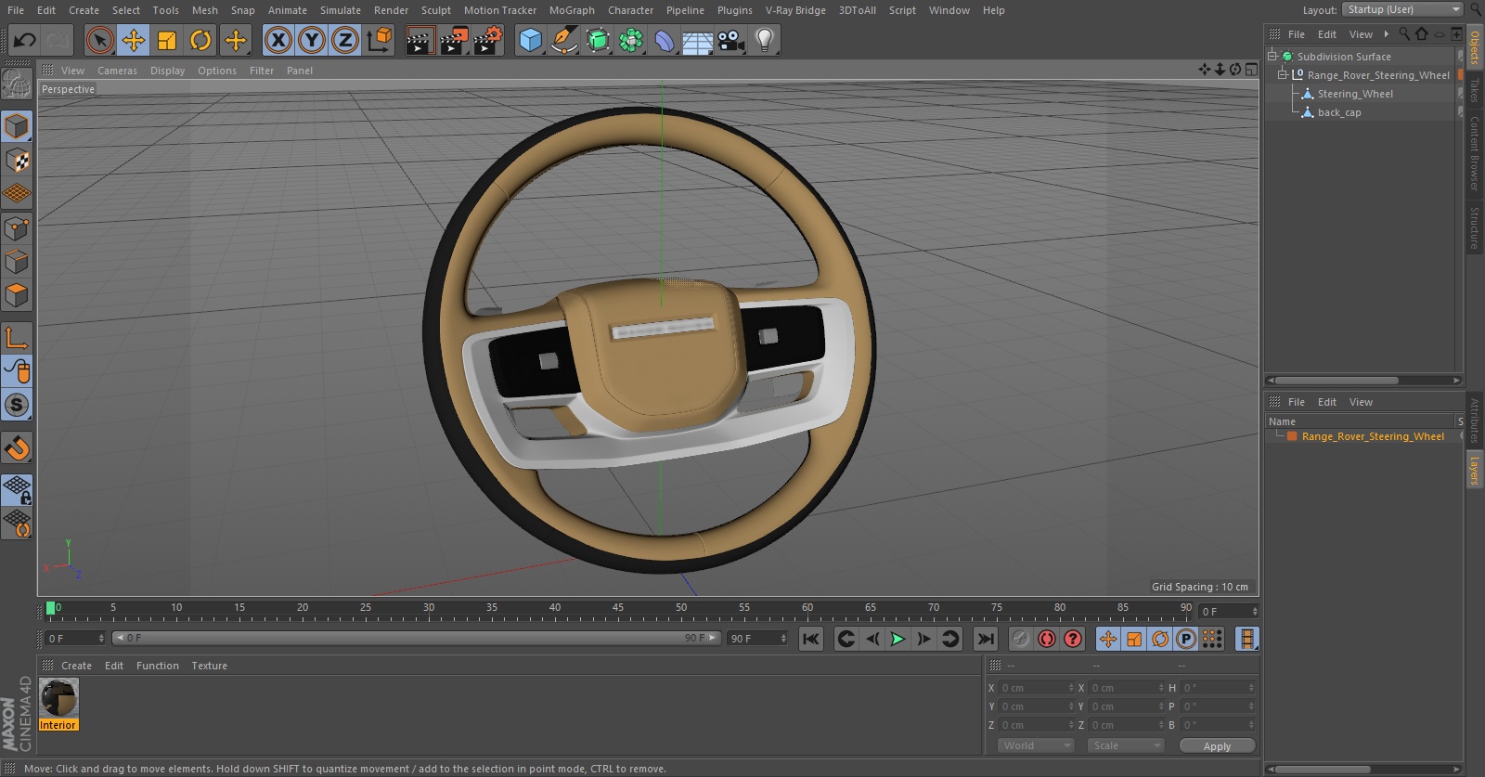Click the Apply button

pos(1217,745)
